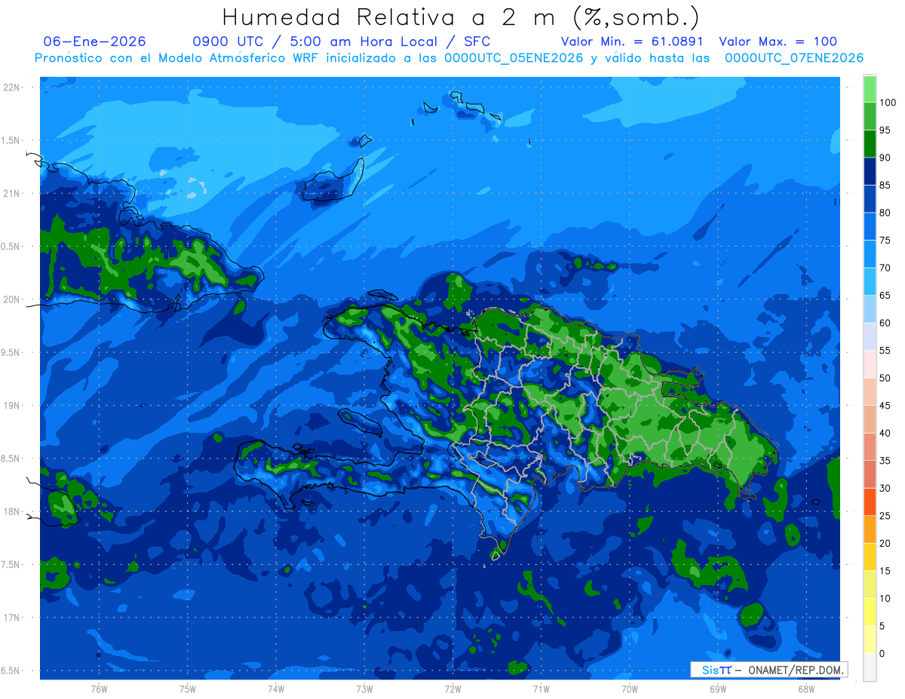
Task: Click the pink swatch between 50 and 55
Action: click(870, 363)
